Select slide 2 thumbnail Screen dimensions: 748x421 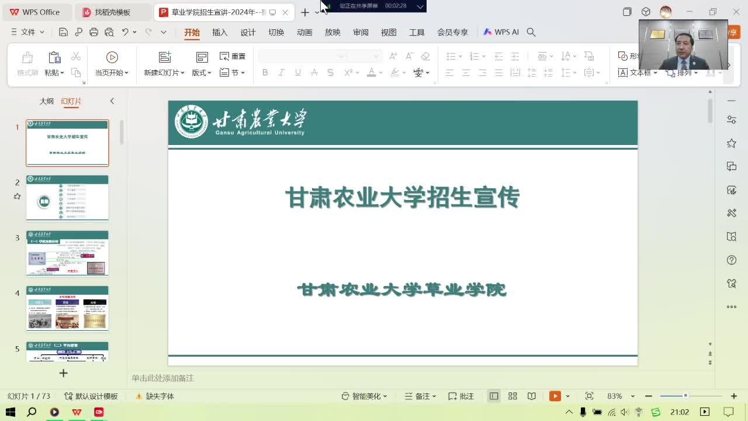(67, 198)
